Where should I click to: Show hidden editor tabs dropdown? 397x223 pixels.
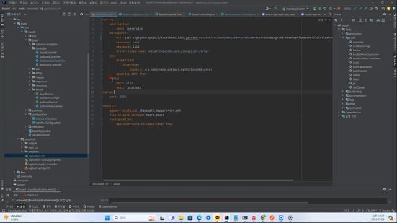324,14
